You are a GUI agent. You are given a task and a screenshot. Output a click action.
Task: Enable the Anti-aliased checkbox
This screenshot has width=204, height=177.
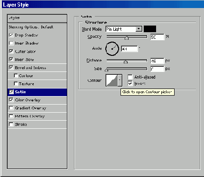[x=130, y=77]
